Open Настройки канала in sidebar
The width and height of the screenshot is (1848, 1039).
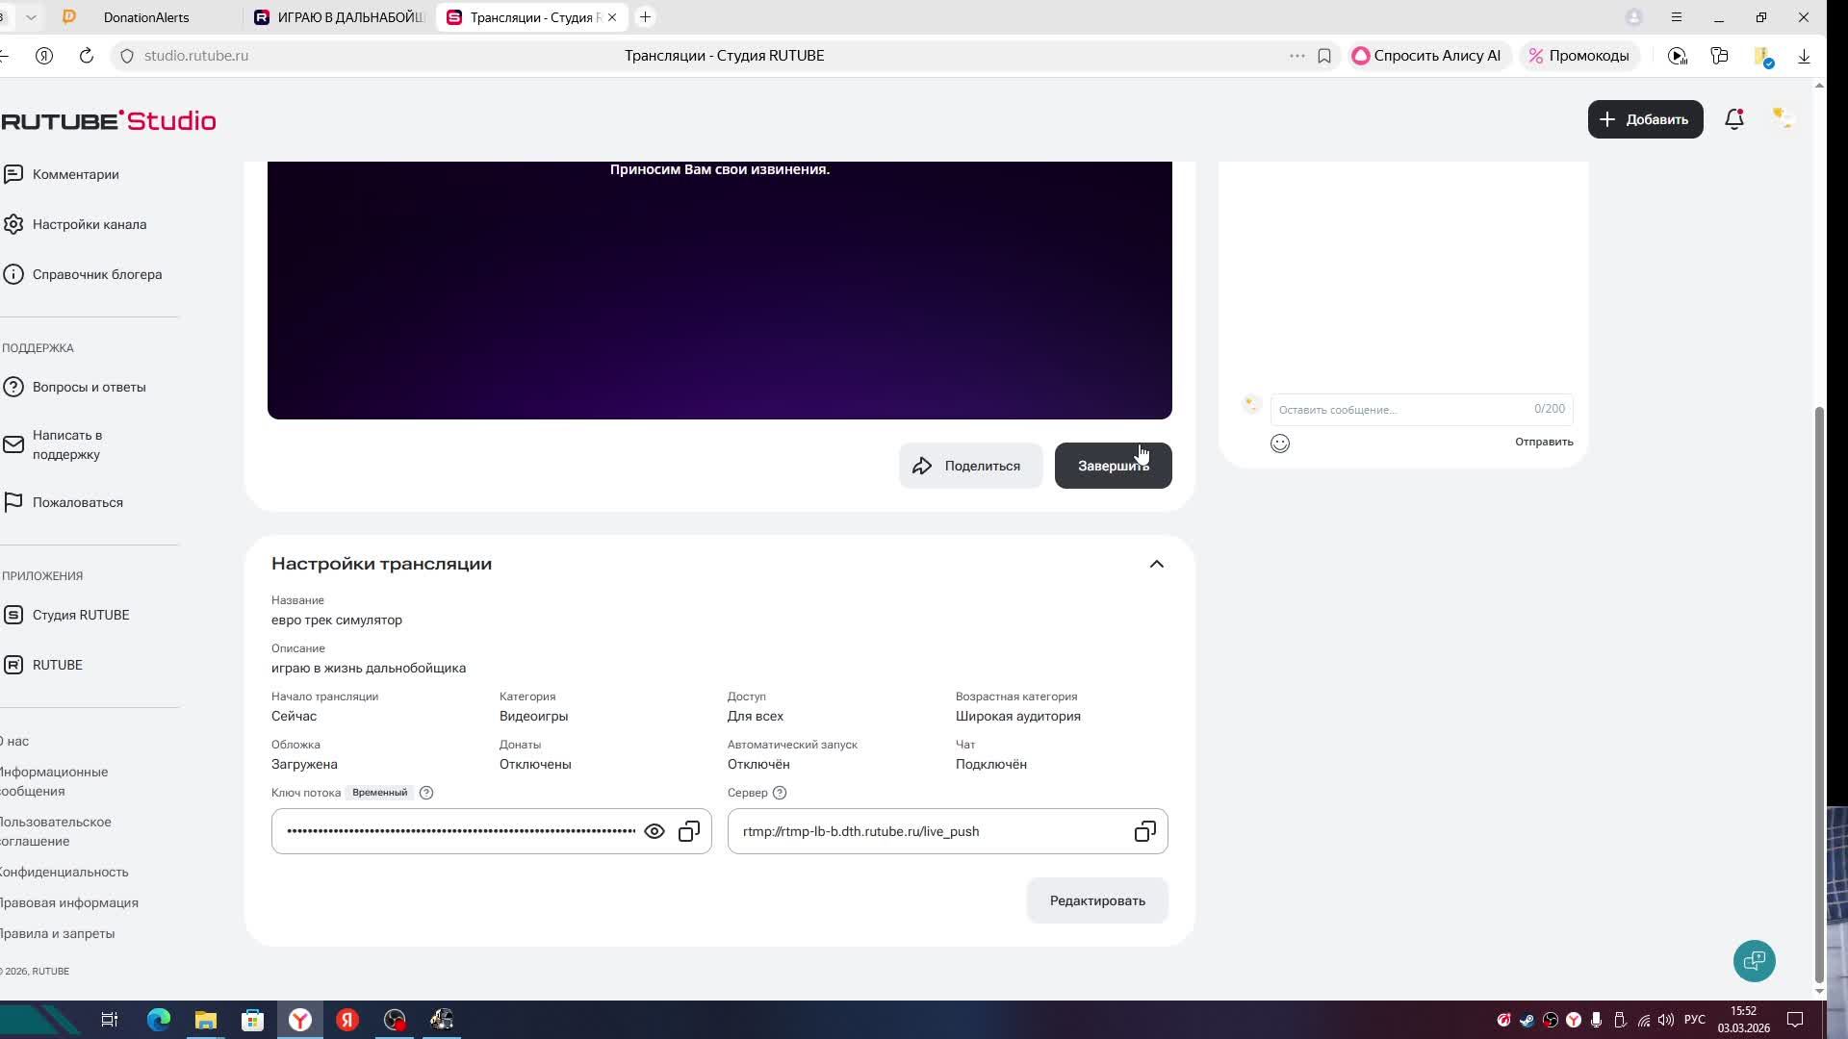point(89,224)
